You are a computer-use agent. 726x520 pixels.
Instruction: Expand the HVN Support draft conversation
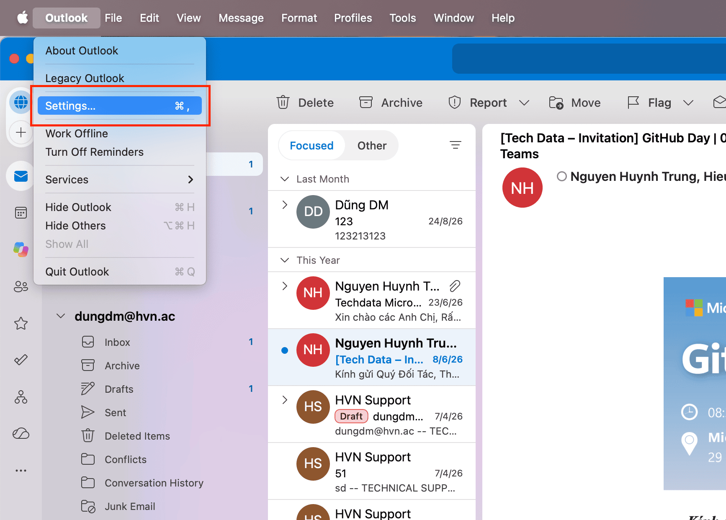pos(285,400)
